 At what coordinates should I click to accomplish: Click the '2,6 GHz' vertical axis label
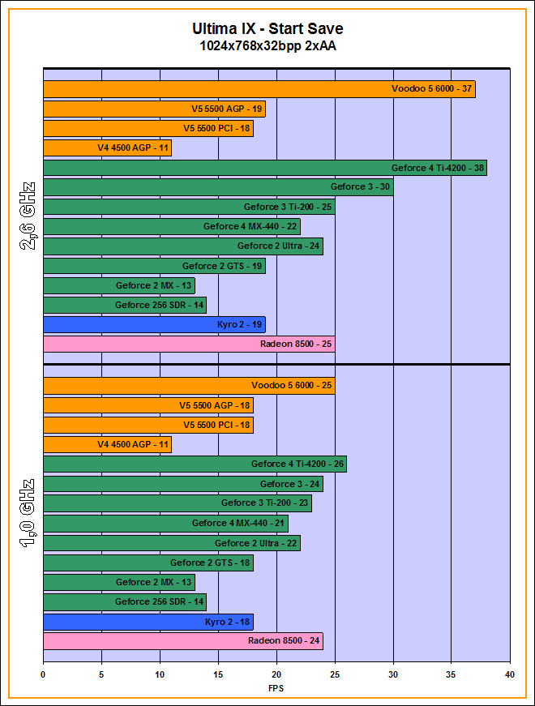pyautogui.click(x=28, y=216)
